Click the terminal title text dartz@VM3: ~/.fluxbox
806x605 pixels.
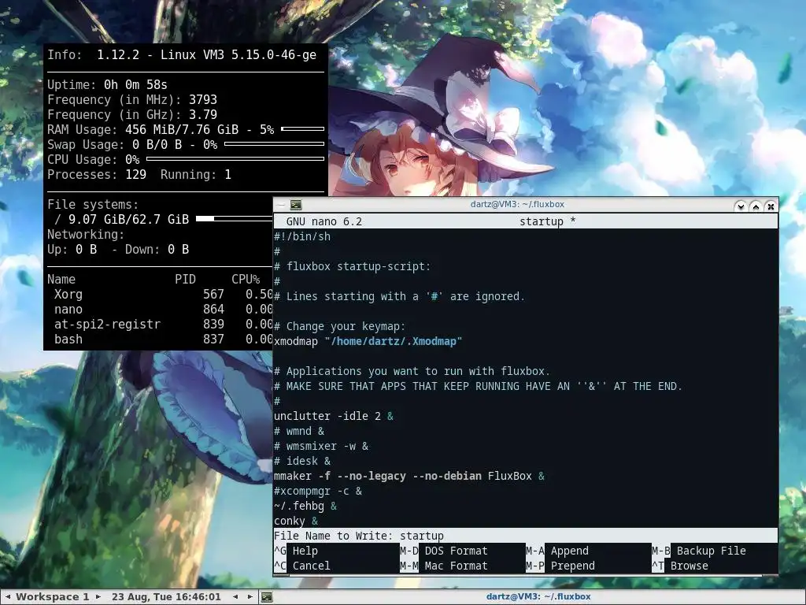tap(517, 204)
